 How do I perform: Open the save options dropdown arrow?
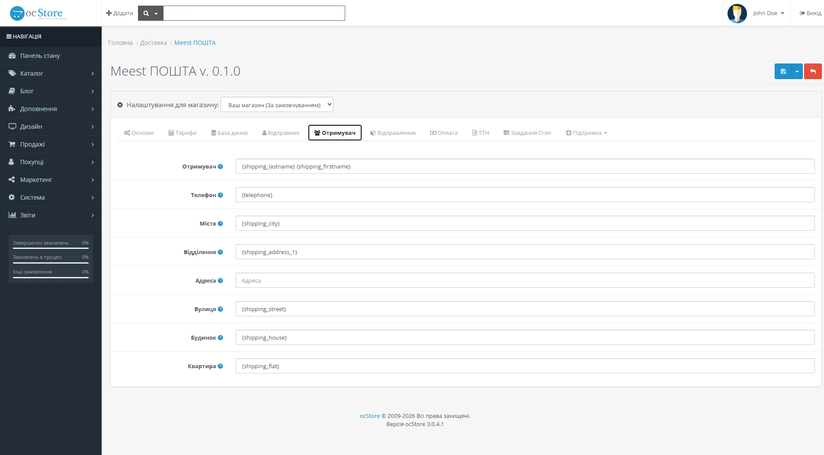(797, 71)
